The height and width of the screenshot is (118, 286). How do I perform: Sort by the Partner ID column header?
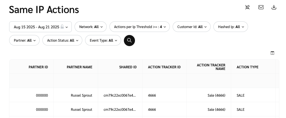(38, 67)
